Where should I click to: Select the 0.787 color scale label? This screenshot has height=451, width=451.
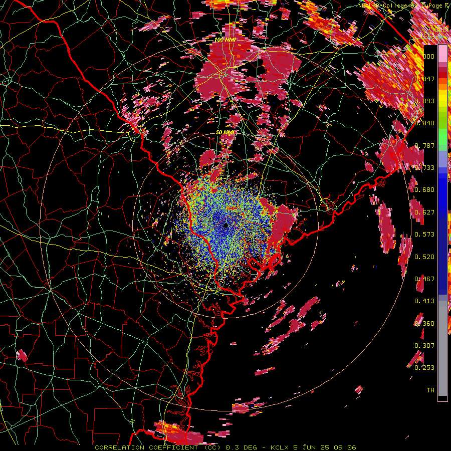coord(424,145)
